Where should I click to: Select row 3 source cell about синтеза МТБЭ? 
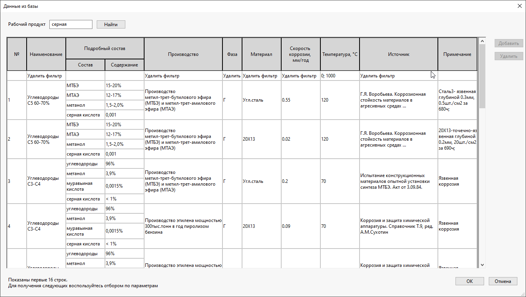pyautogui.click(x=398, y=181)
